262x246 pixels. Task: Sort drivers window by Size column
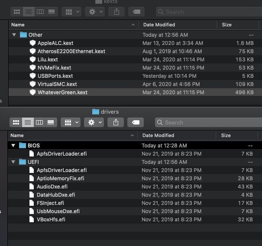pos(237,135)
